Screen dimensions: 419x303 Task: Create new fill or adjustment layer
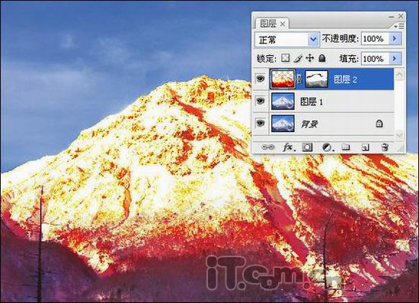[x=328, y=147]
